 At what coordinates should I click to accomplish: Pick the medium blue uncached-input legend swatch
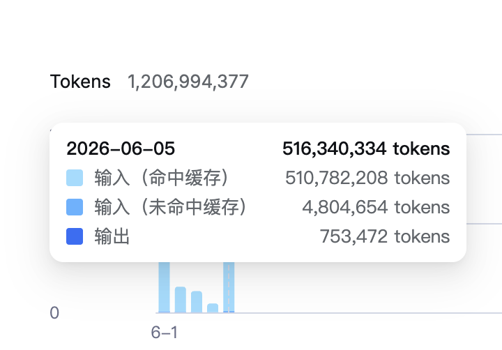tap(75, 207)
